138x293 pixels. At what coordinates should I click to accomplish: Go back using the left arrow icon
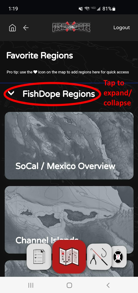click(26, 28)
